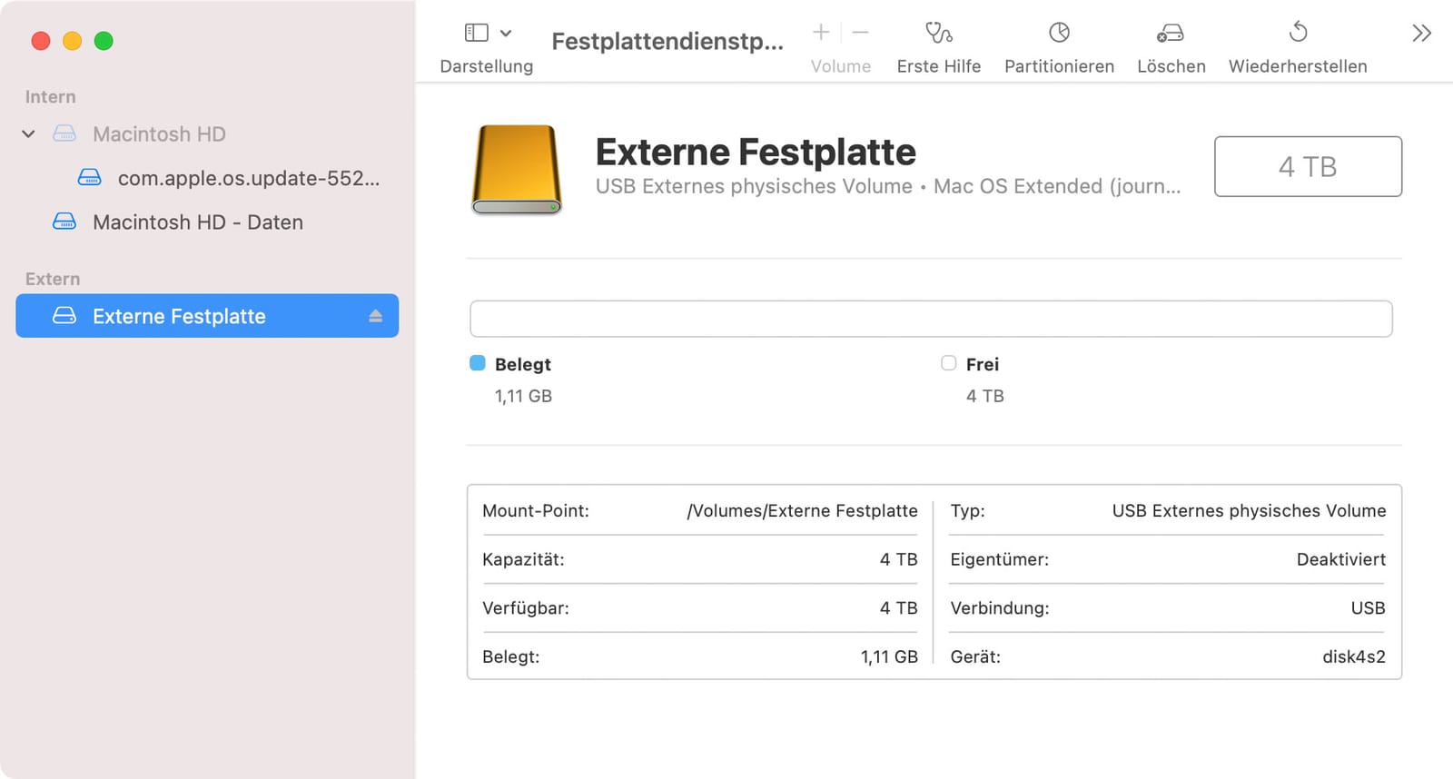Click the Löschen toolbar label
The width and height of the screenshot is (1453, 779).
(1171, 66)
